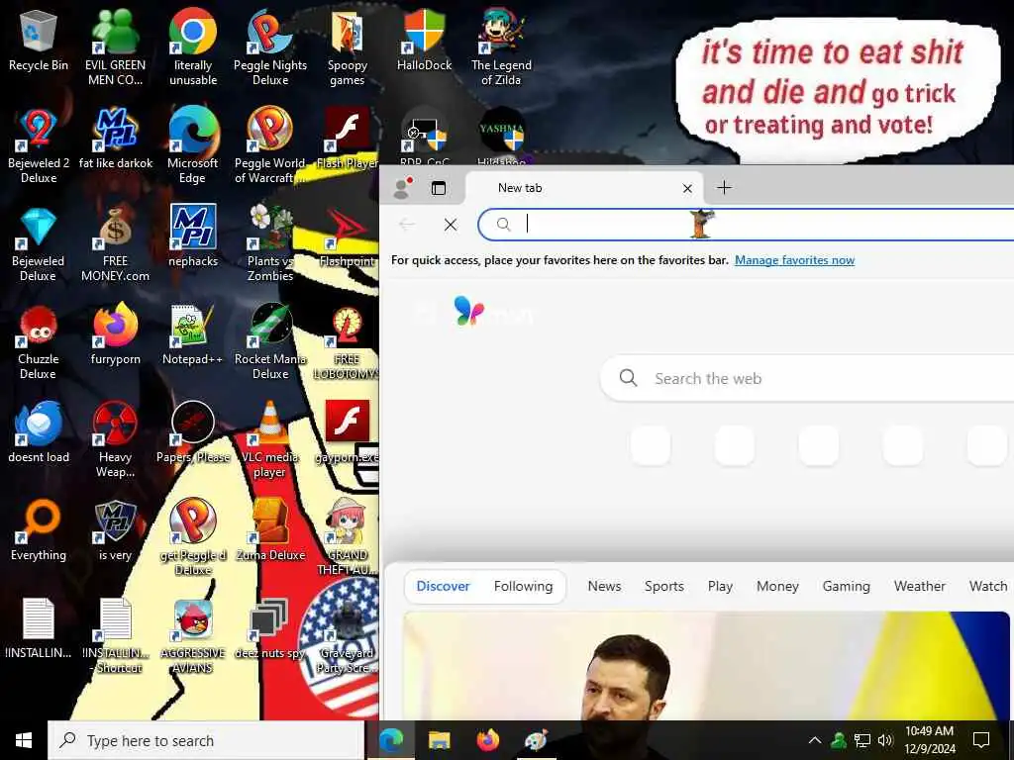
Task: Focus the Edge address bar
Action: (x=747, y=225)
